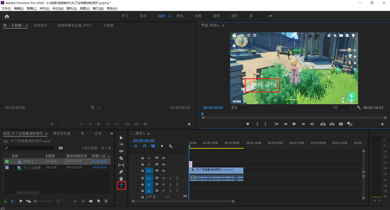Play the Program monitor sequence

pos(294,124)
